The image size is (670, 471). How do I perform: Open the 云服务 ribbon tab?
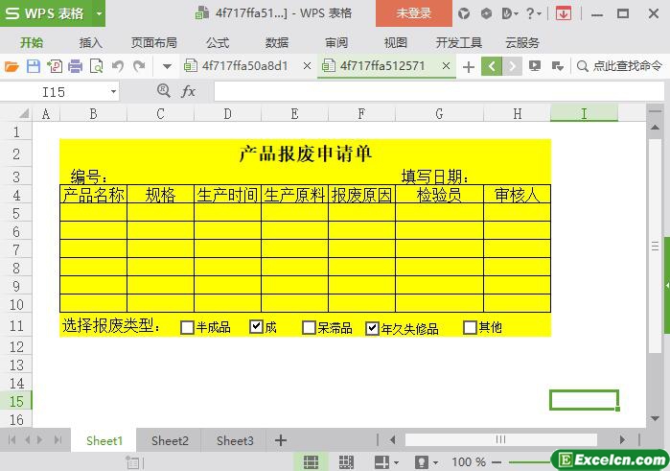[522, 43]
